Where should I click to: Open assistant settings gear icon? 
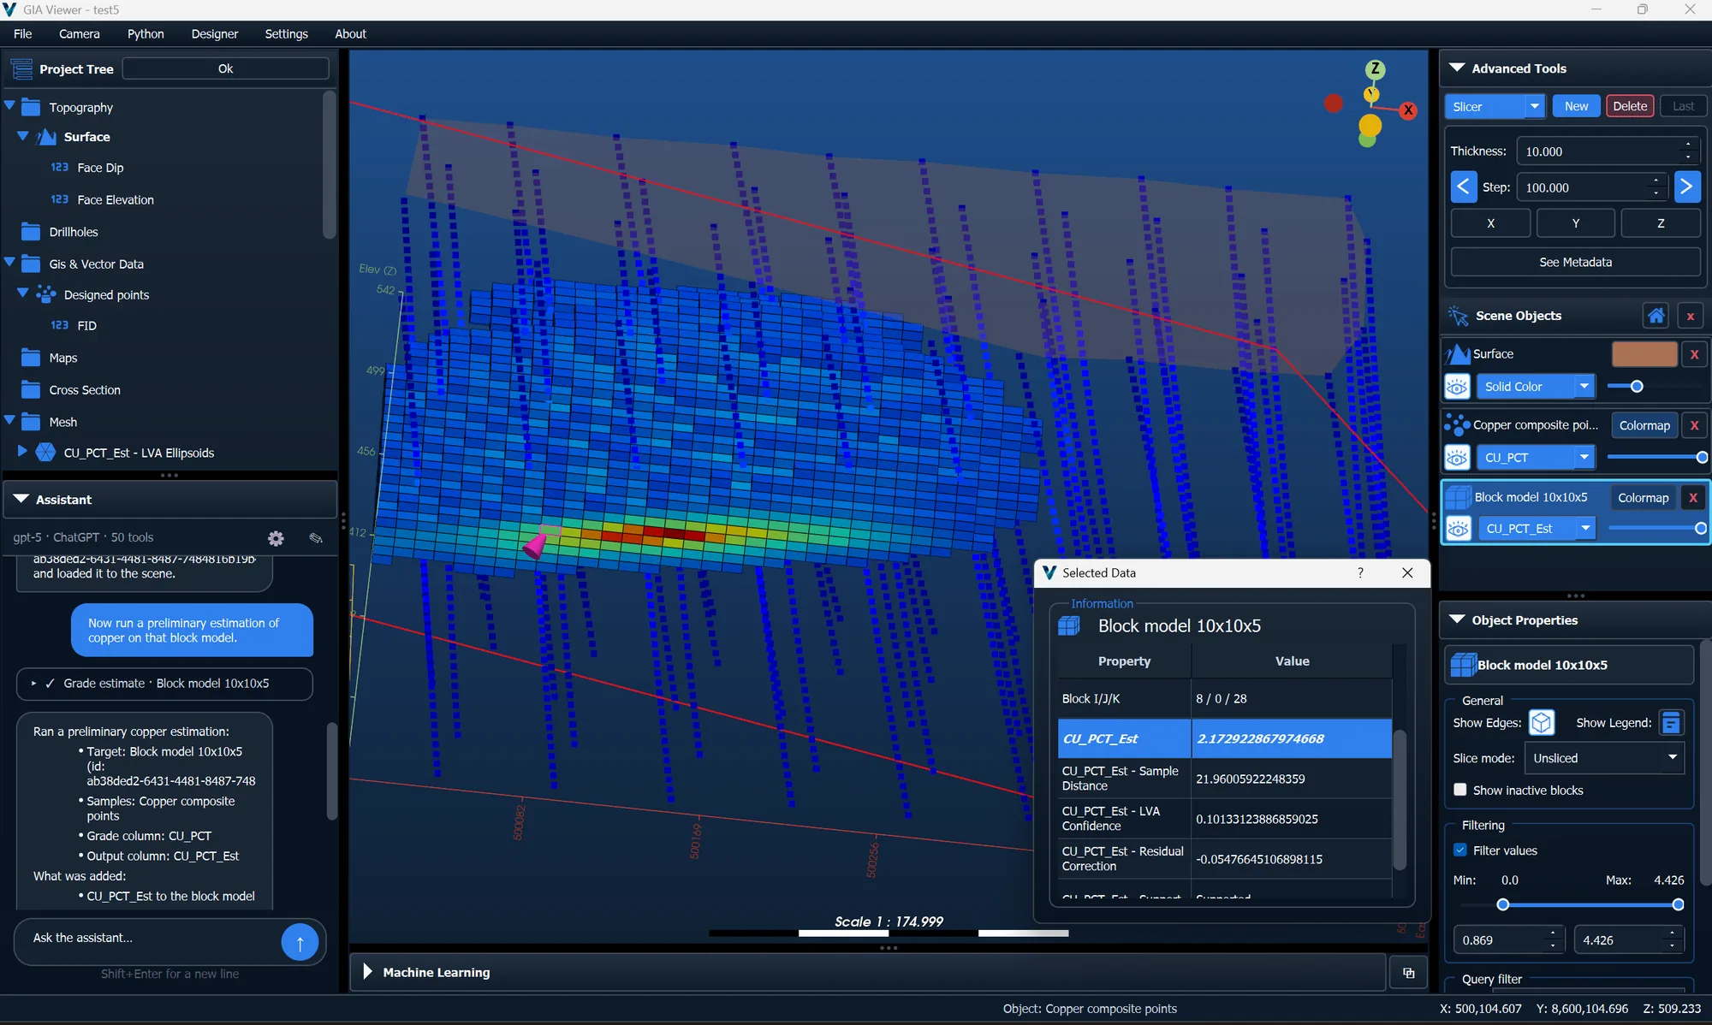276,538
